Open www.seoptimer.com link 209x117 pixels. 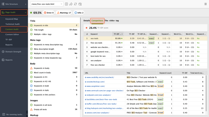96,86
